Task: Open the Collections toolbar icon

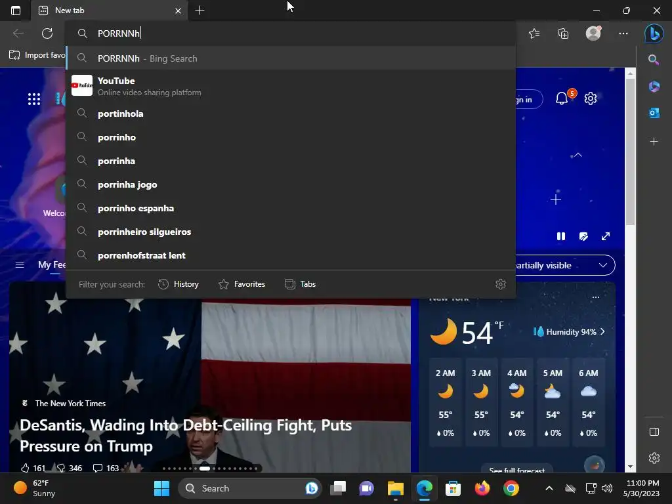Action: click(x=563, y=33)
